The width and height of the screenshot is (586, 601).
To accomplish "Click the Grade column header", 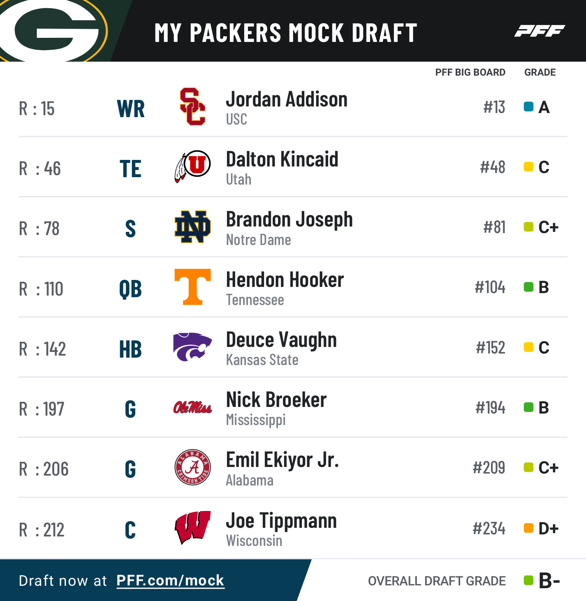I will (x=540, y=72).
